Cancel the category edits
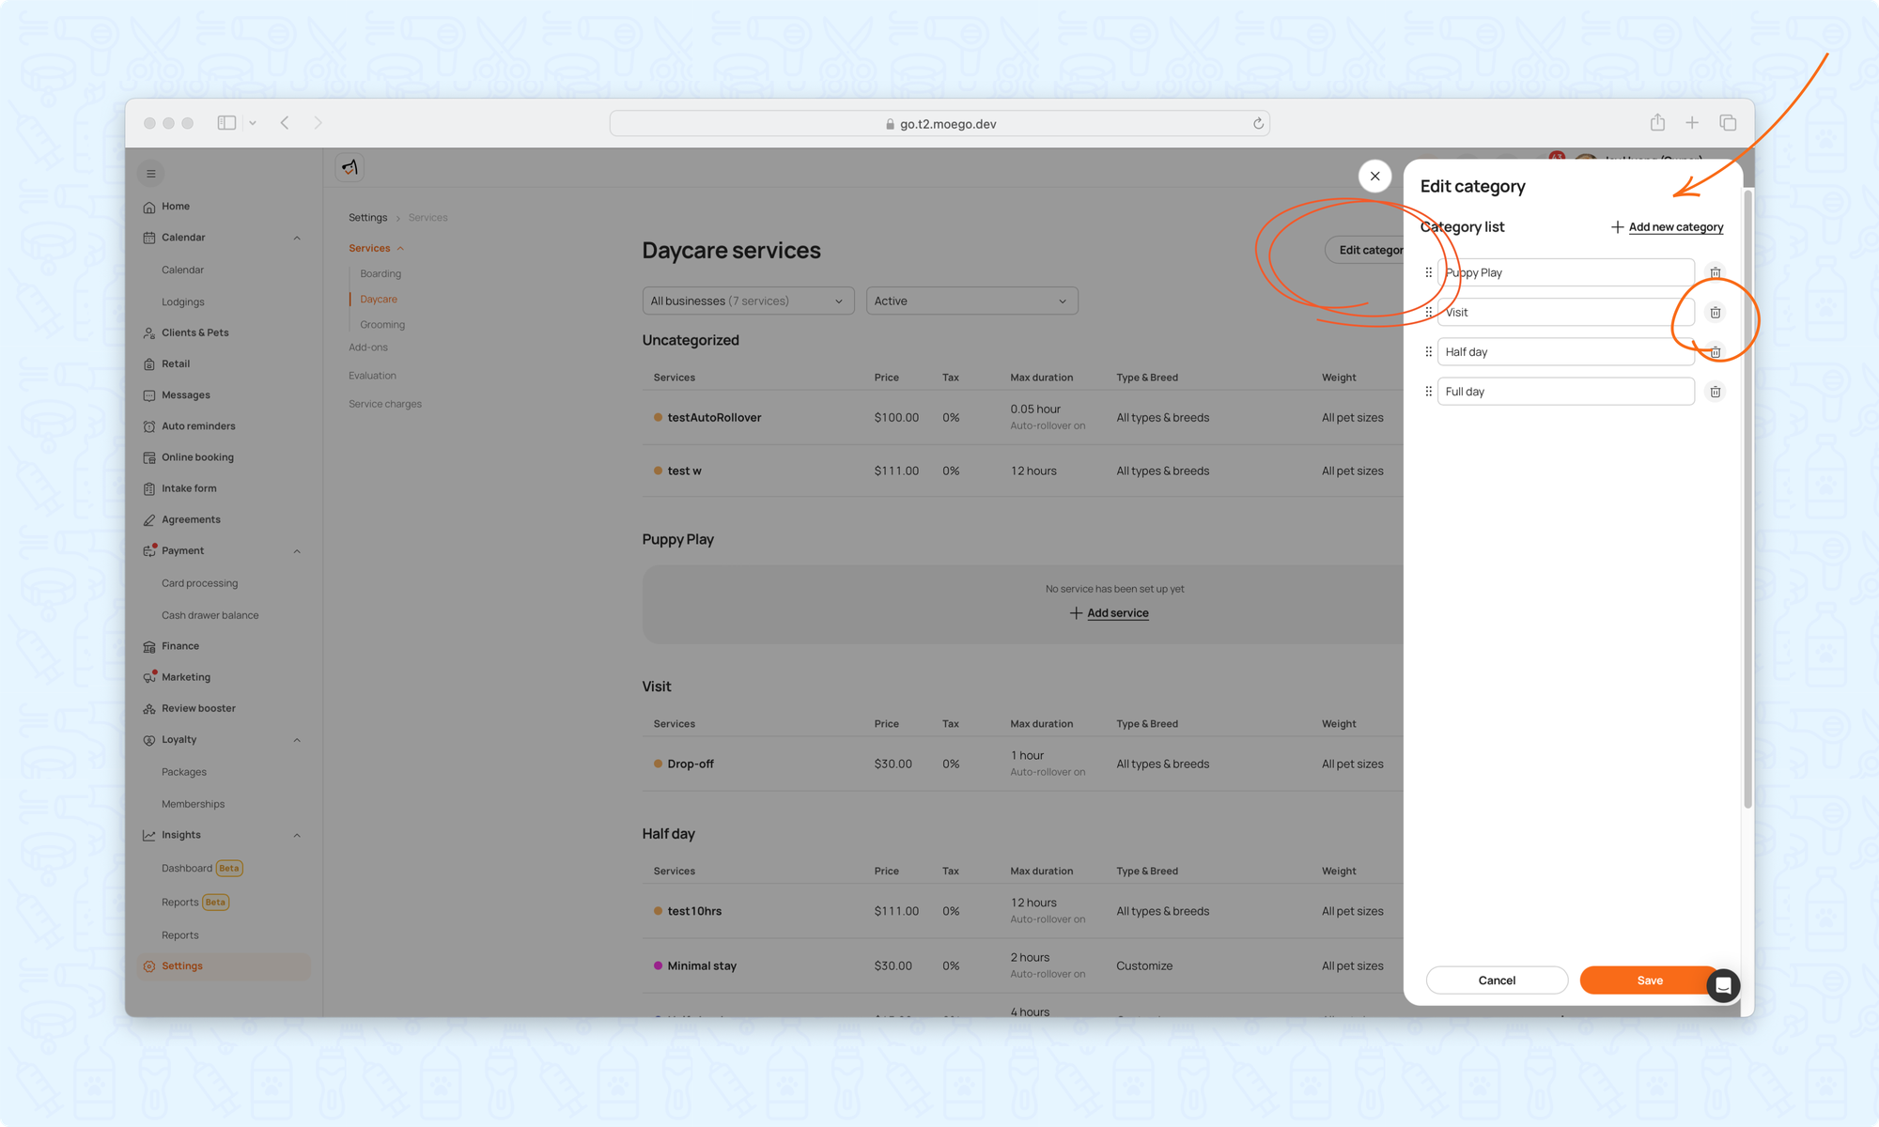The image size is (1879, 1127). pos(1497,980)
